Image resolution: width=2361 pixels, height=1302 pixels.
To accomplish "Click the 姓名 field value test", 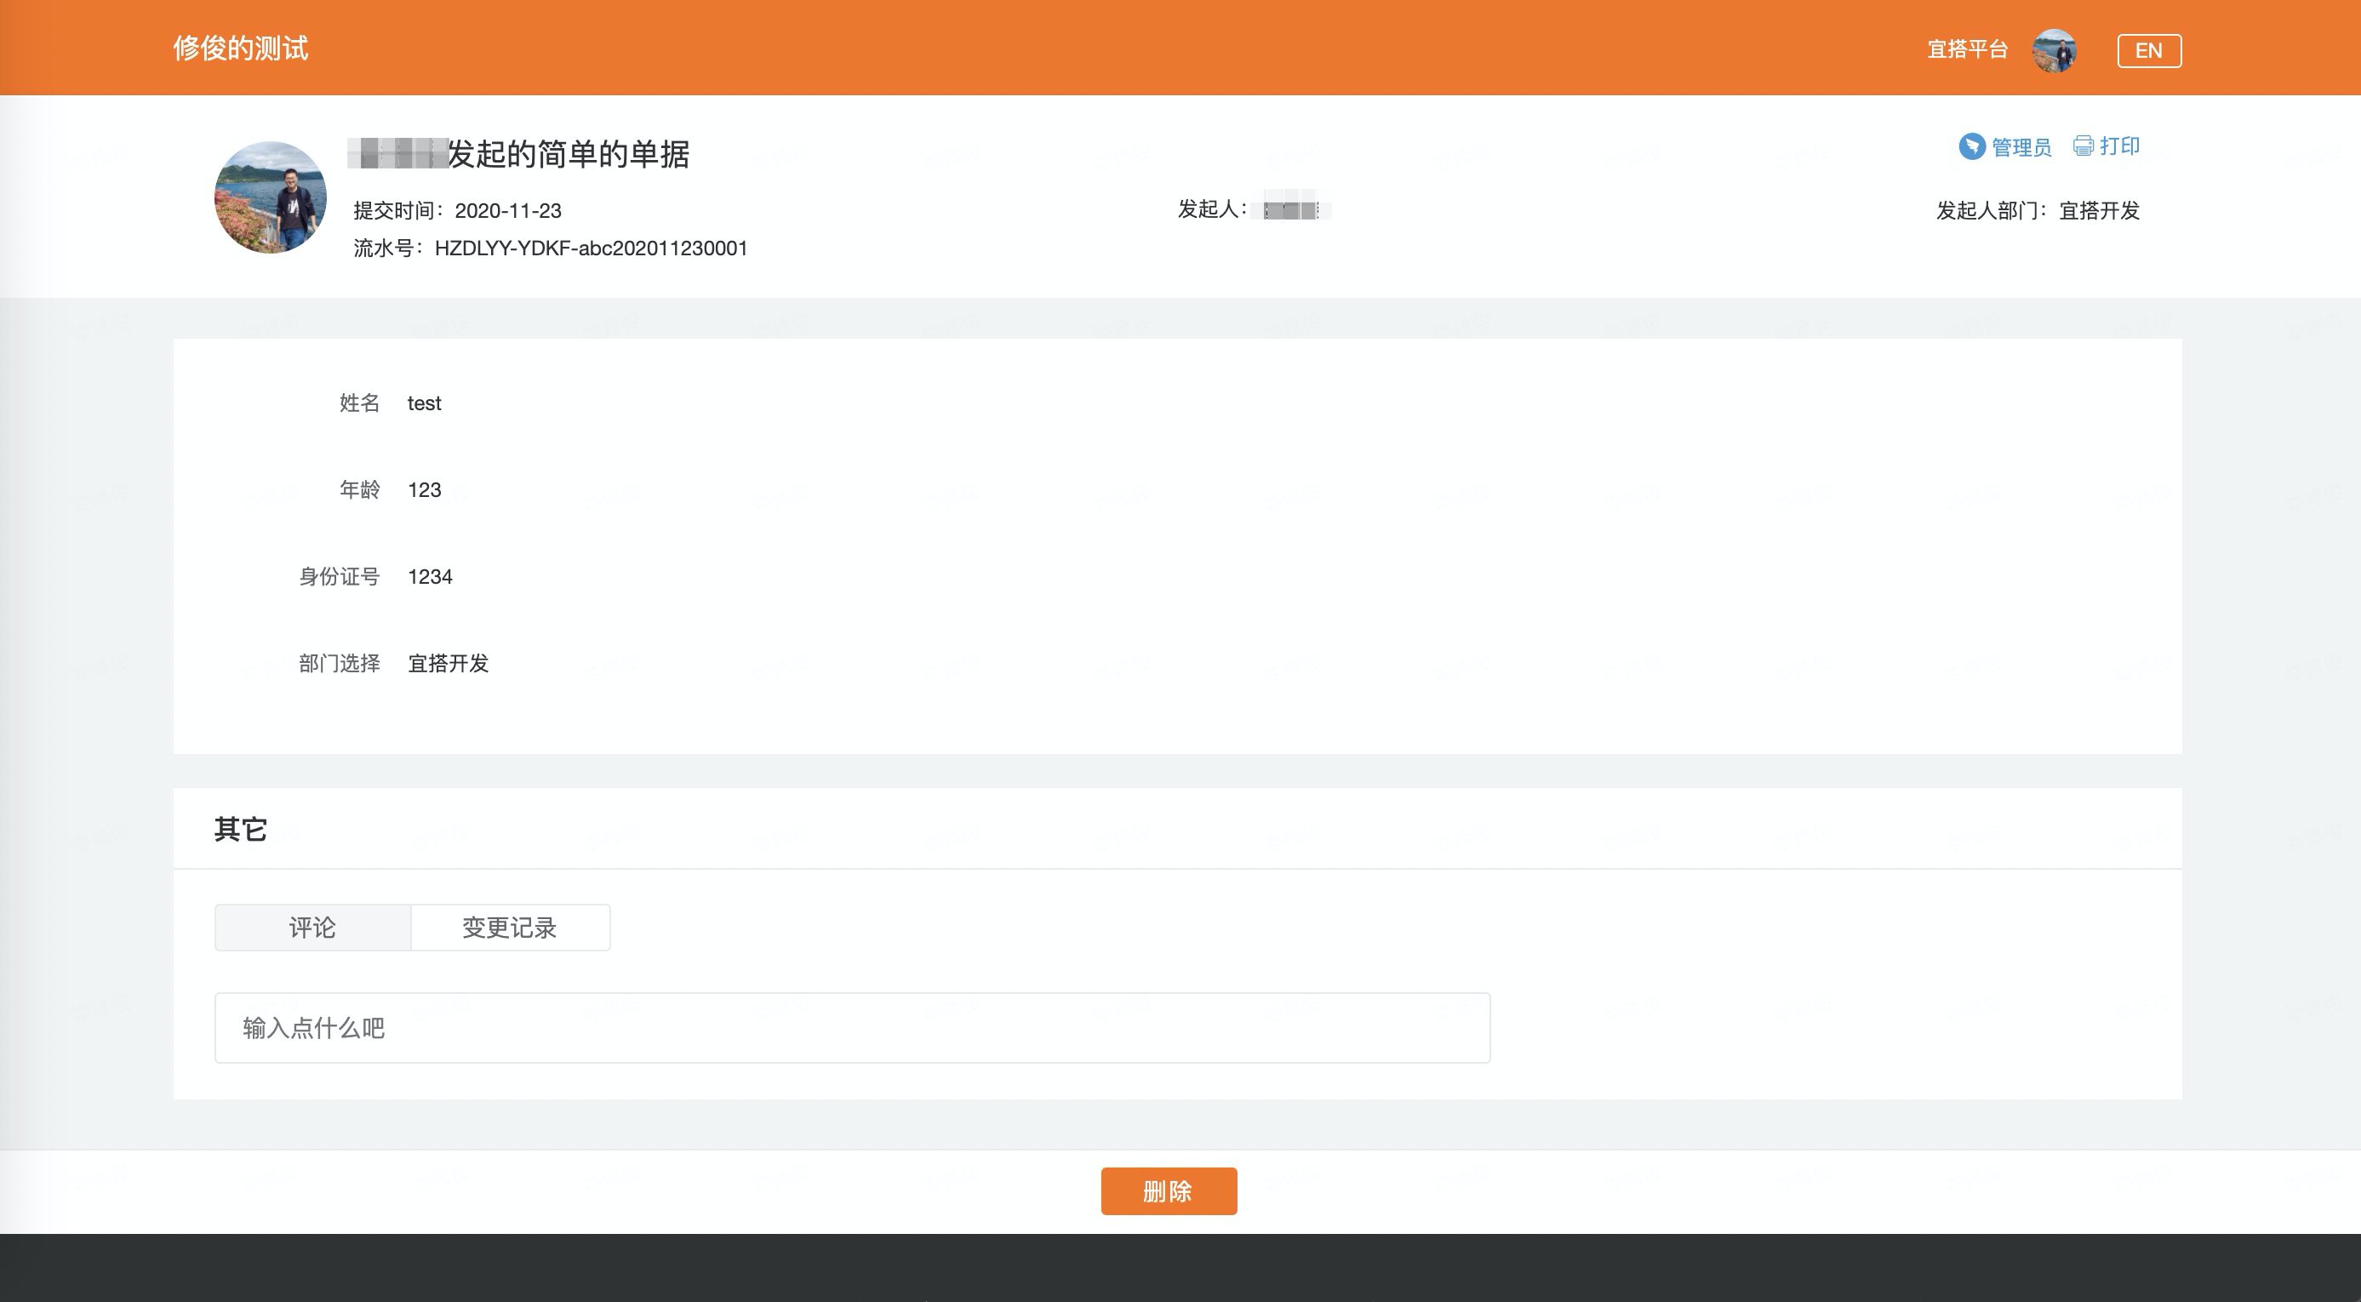I will (425, 403).
